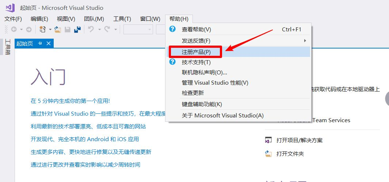Open the 窗口(W) menu
Image resolution: width=389 pixels, height=182 pixels.
pyautogui.click(x=150, y=19)
